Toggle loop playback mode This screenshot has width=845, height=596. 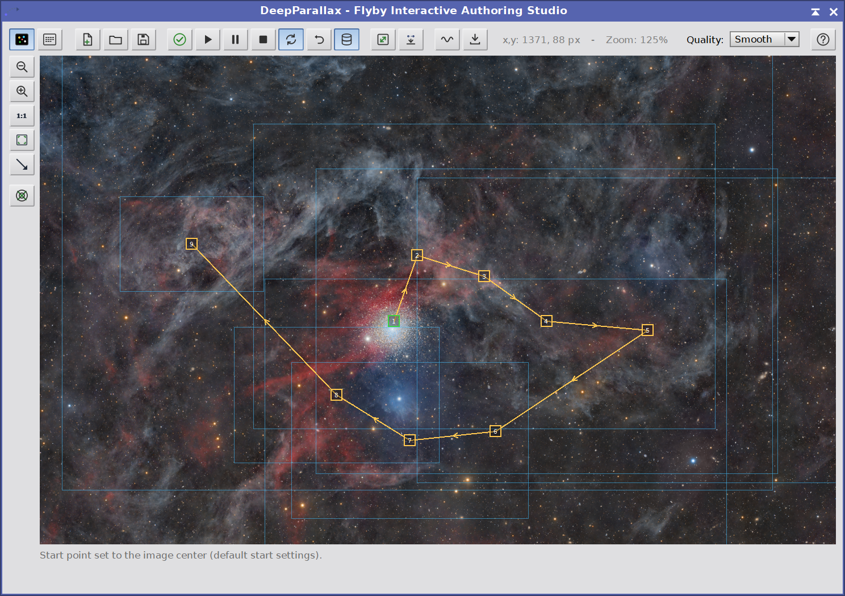(x=291, y=40)
